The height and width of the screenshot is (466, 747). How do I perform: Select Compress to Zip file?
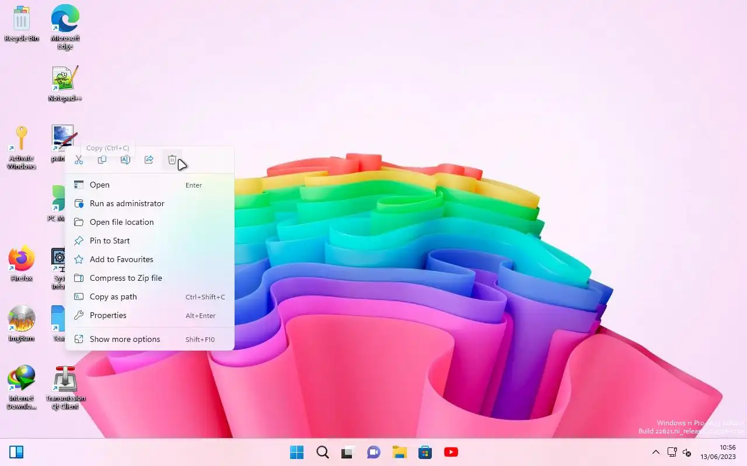click(x=150, y=278)
